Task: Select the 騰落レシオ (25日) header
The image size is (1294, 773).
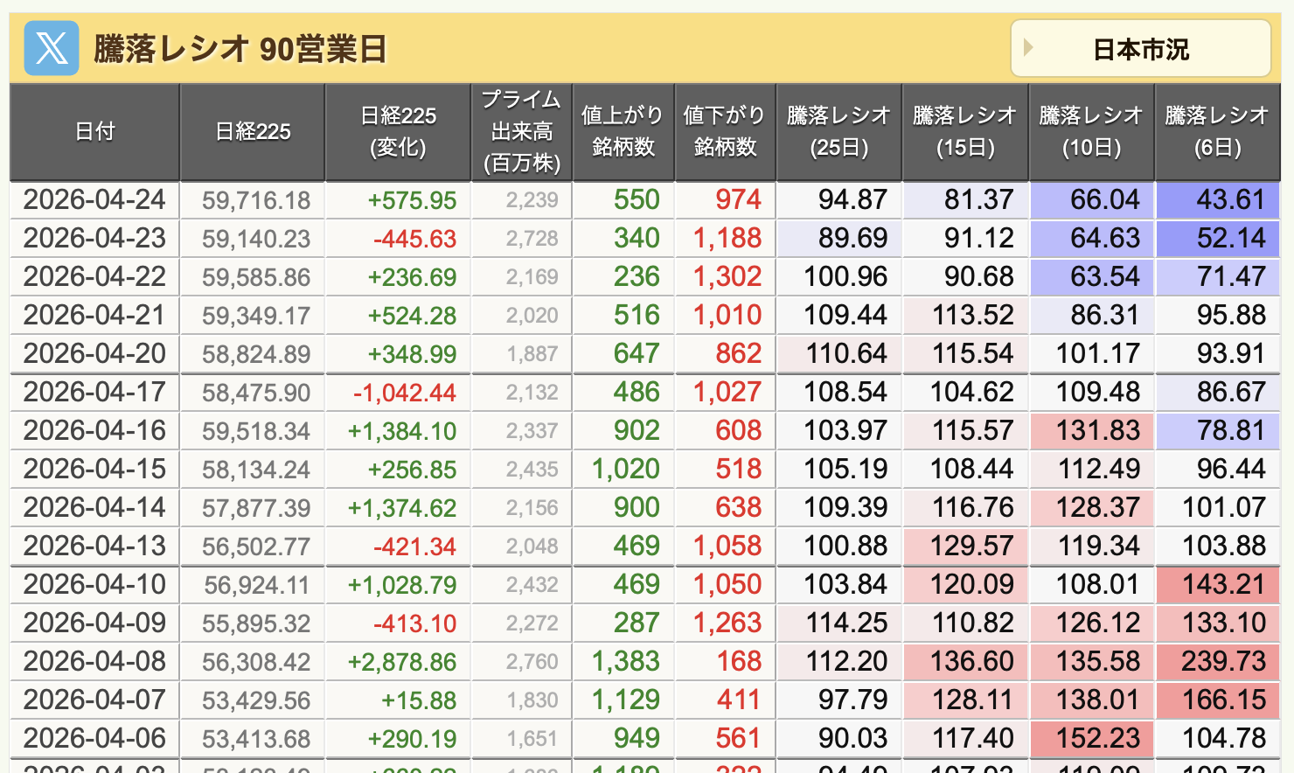Action: [x=838, y=132]
